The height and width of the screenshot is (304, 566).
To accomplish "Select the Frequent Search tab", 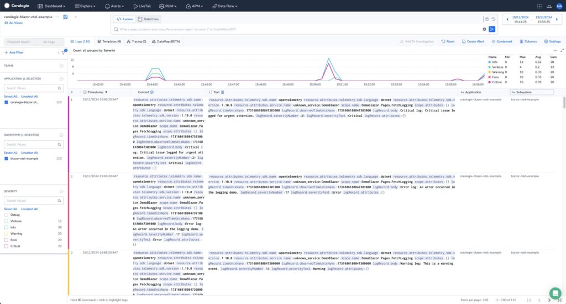I will coord(19,42).
